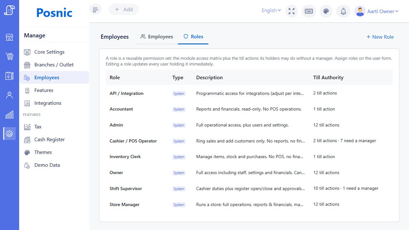Select the gear settings icon in the rail
Screen dimensions: 409x230
10,134
